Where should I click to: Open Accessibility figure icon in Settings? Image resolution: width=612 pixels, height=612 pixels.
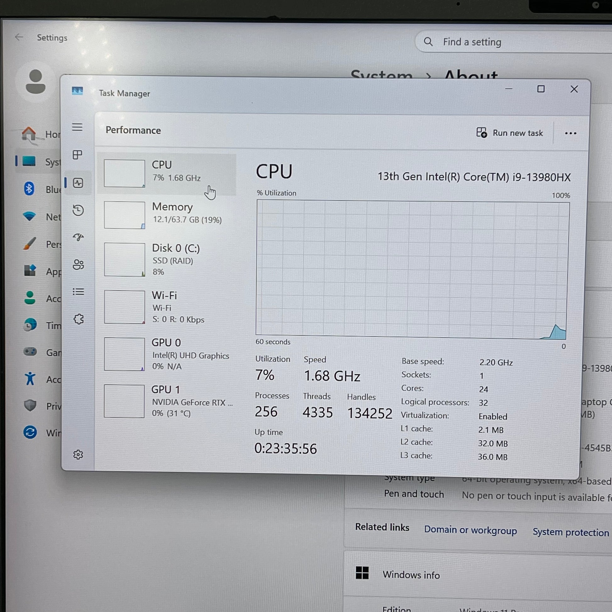coord(30,379)
